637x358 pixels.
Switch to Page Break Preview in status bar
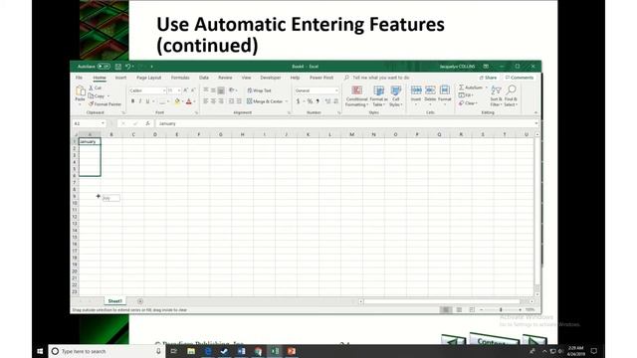coord(472,309)
